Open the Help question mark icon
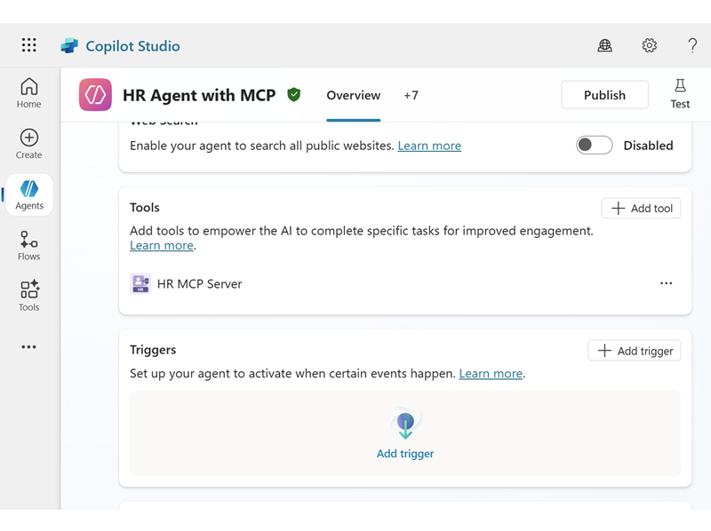The height and width of the screenshot is (531, 711). pyautogui.click(x=692, y=45)
